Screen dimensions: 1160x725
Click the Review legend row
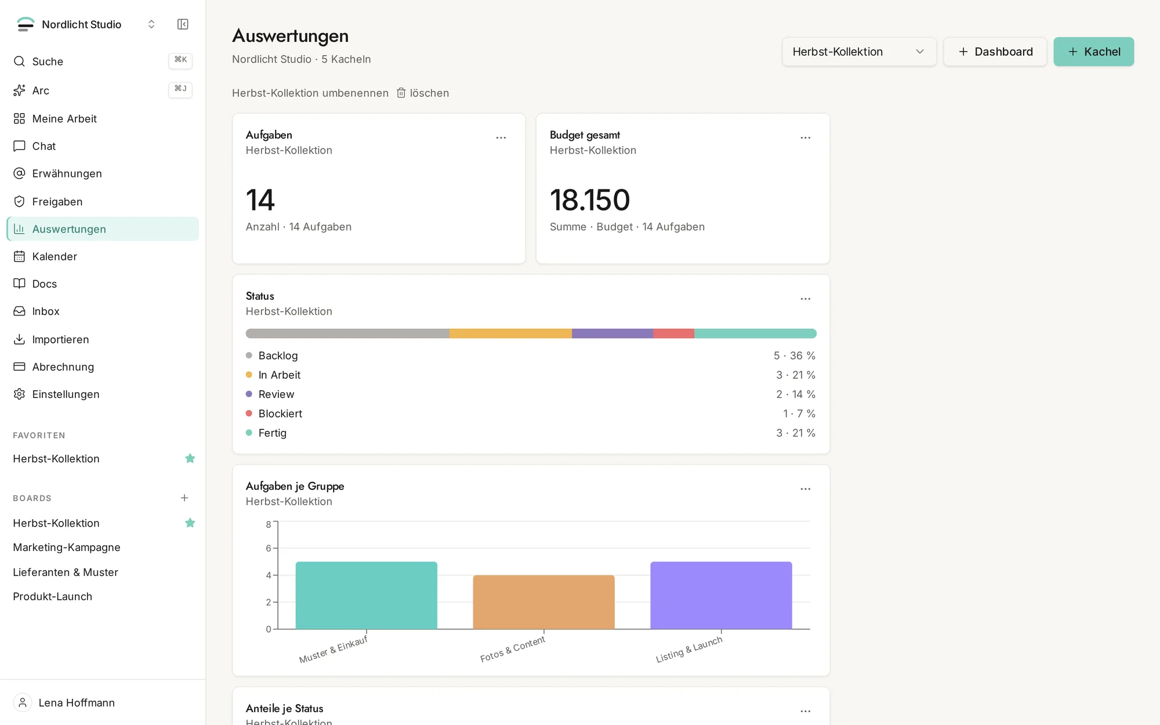point(531,394)
